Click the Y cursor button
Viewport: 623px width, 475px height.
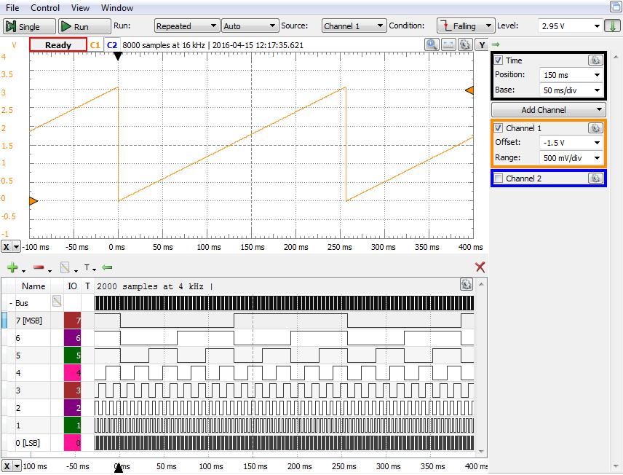click(x=482, y=44)
